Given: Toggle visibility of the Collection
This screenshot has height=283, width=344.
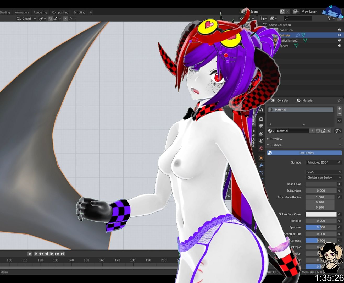Looking at the screenshot, I should (x=339, y=30).
